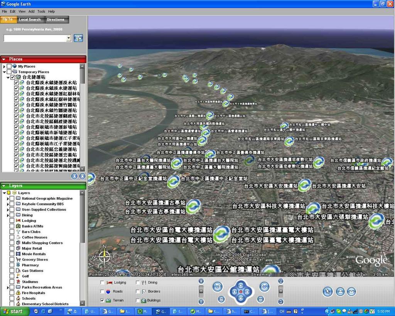395x316 pixels.
Task: Enable the Lodging checkbox in the bottom panel
Action: [x=102, y=282]
